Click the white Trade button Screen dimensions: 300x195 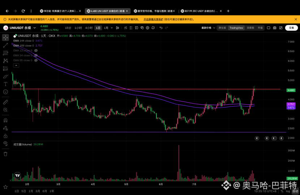pyautogui.click(x=291, y=28)
